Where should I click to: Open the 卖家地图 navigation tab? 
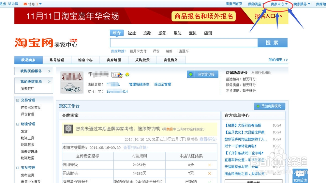coord(114,60)
